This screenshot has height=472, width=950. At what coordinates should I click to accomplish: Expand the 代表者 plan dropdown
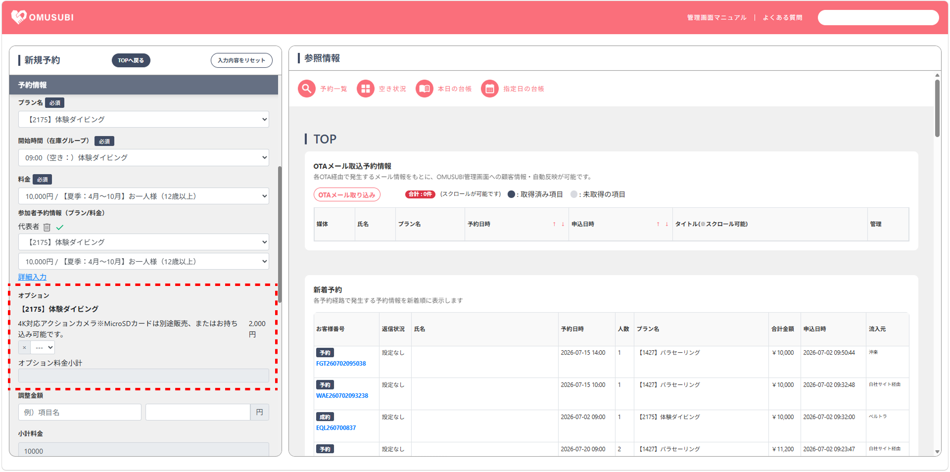click(x=143, y=242)
